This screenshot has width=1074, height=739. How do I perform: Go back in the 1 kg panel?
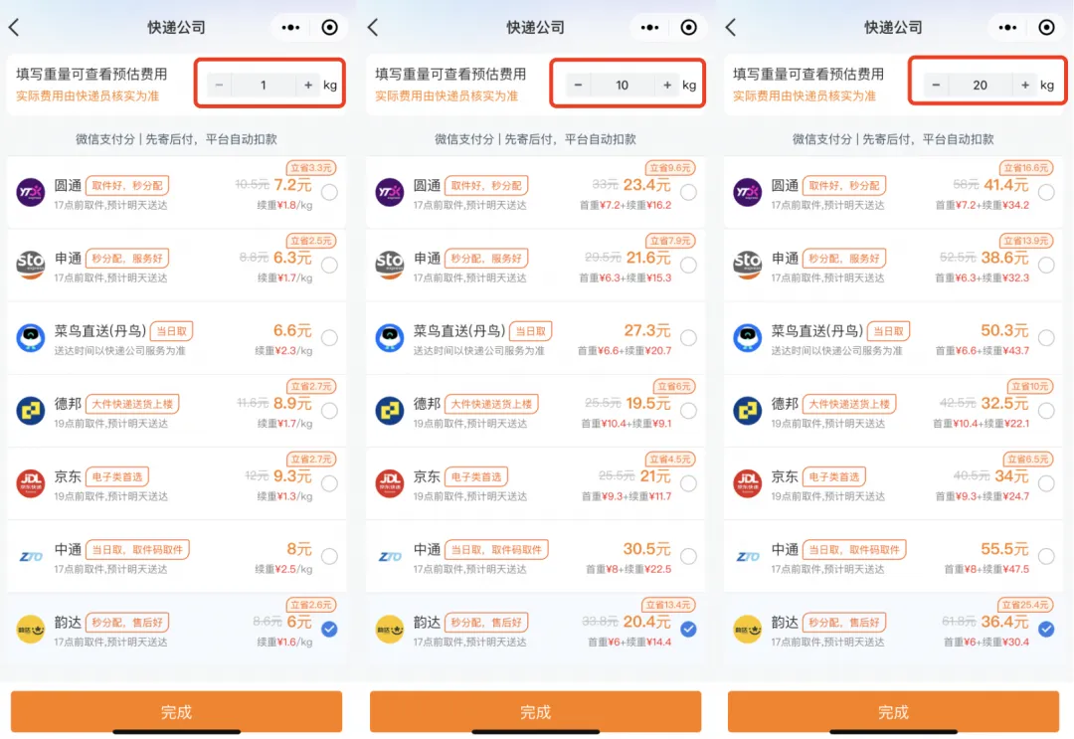click(x=14, y=28)
